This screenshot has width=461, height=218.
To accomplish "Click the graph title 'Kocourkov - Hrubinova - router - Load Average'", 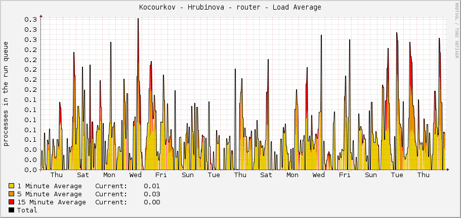I will tap(230, 8).
